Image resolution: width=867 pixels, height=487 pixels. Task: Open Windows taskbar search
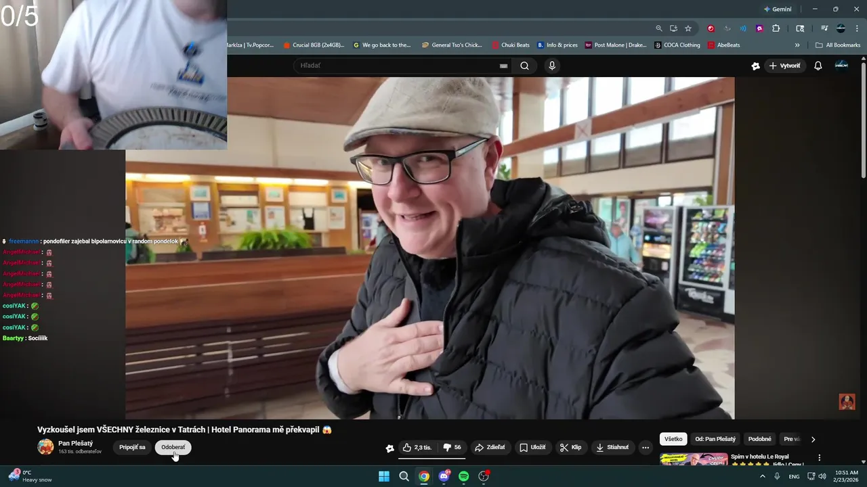pyautogui.click(x=404, y=476)
